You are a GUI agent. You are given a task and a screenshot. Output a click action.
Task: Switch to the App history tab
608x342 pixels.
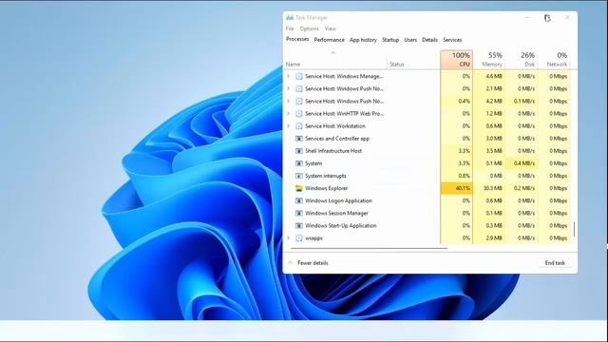coord(363,40)
